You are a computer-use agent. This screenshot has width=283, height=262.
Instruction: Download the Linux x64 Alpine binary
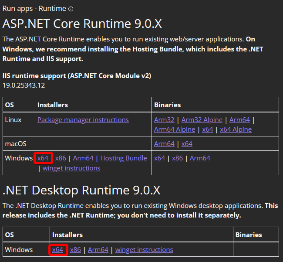pyautogui.click(x=236, y=129)
